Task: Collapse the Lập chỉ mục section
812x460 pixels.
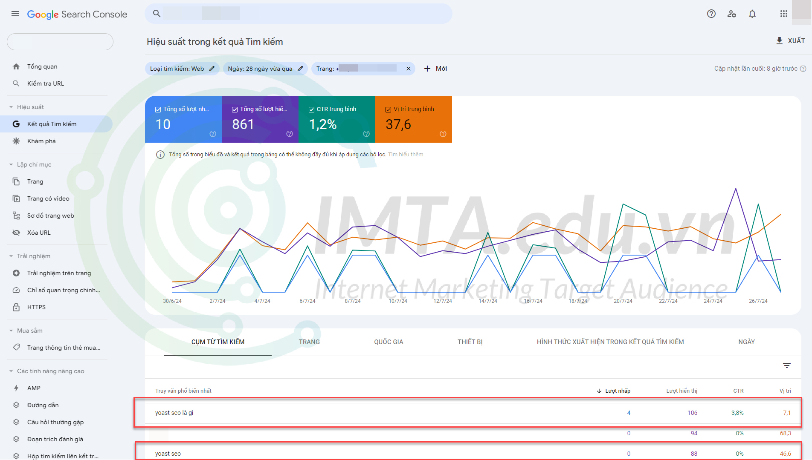Action: click(11, 164)
